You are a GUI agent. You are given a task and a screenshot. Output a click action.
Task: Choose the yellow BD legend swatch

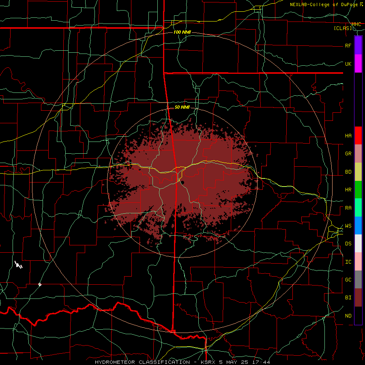click(x=358, y=172)
